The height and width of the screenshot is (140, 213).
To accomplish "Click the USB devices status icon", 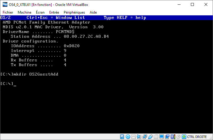I will [x=150, y=136].
